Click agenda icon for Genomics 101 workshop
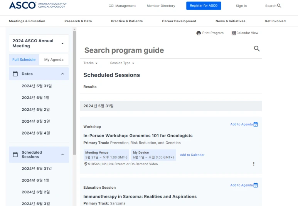The image size is (298, 206). tap(256, 124)
